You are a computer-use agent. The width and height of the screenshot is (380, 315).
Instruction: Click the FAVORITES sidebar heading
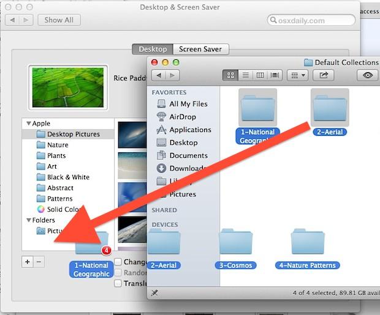(x=169, y=92)
